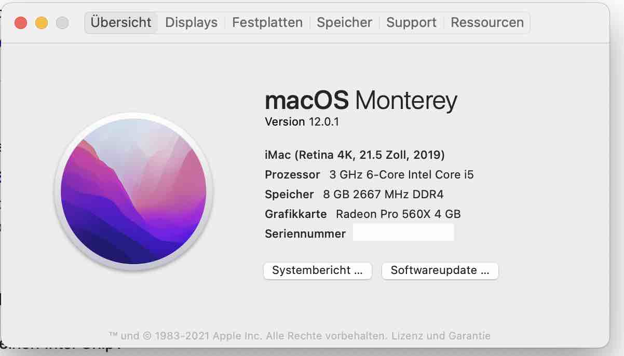The height and width of the screenshot is (356, 624).
Task: Click the Radeon Pro 560X graphics text
Action: (x=398, y=214)
